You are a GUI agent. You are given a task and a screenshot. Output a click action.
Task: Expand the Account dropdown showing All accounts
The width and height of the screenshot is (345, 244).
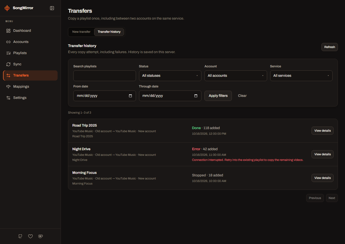(x=236, y=76)
